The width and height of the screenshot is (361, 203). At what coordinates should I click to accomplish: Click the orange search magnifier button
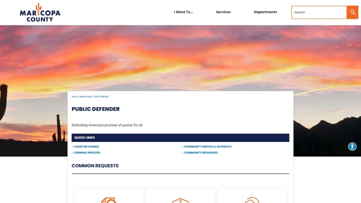[352, 12]
